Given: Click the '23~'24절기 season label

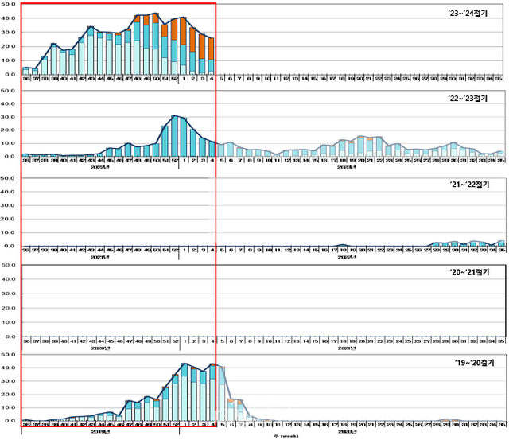Looking at the screenshot, I should tap(469, 14).
